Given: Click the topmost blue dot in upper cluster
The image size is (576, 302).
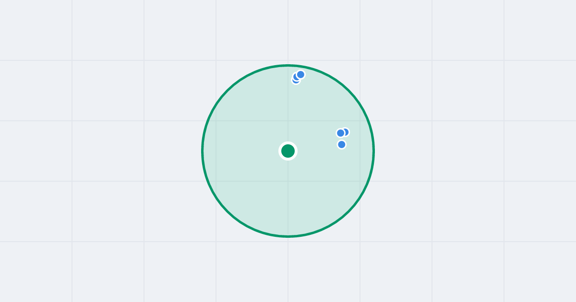Looking at the screenshot, I should pos(300,74).
